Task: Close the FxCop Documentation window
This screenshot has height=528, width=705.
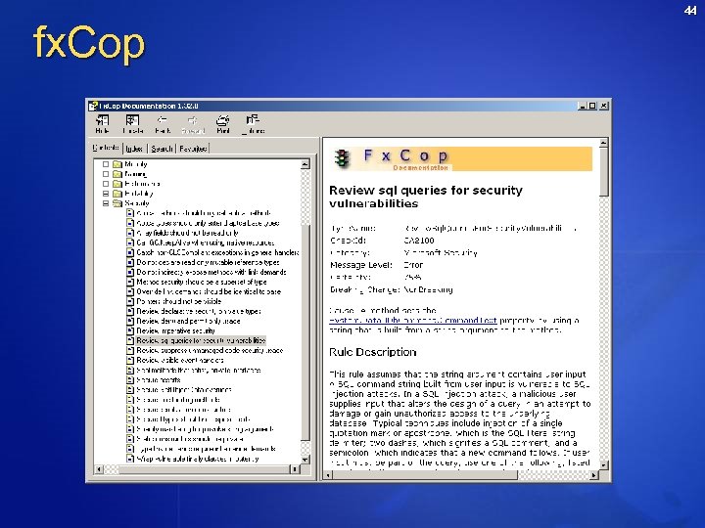Action: click(604, 106)
